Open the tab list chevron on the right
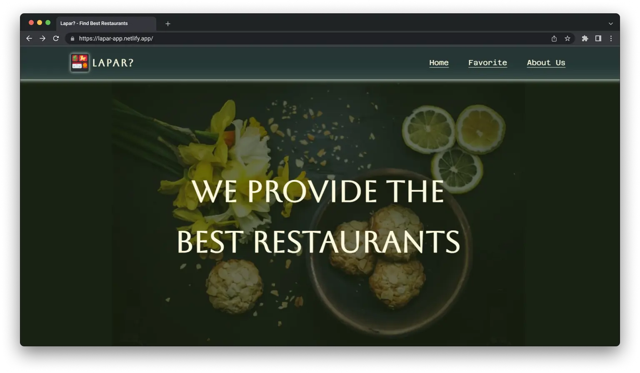 pos(610,23)
